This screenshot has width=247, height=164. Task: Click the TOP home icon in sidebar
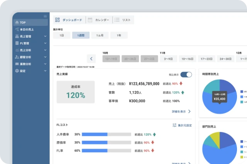[x=17, y=22]
